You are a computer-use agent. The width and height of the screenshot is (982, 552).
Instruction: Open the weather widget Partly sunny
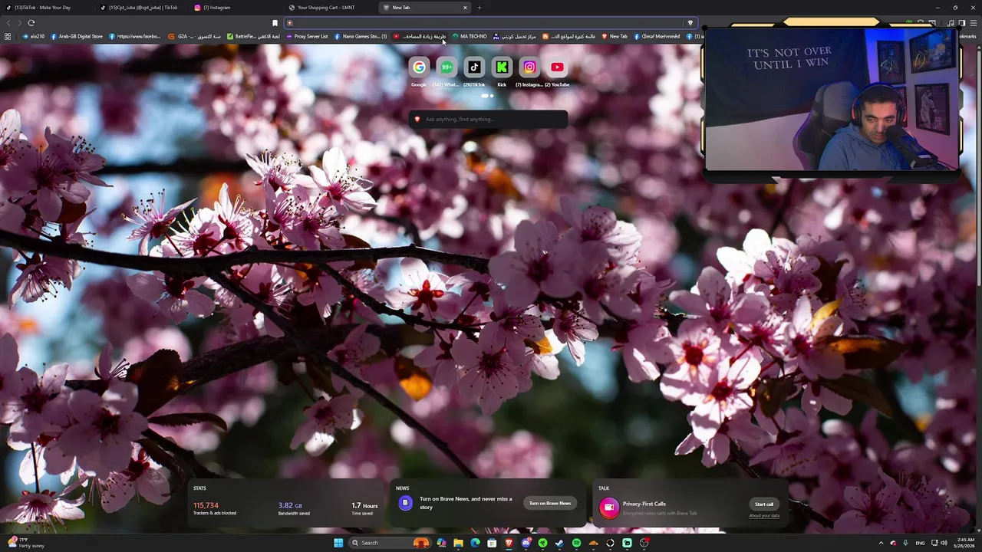26,543
